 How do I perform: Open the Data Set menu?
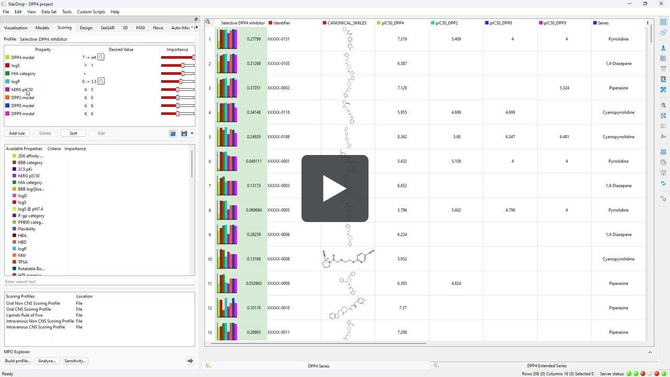[49, 12]
